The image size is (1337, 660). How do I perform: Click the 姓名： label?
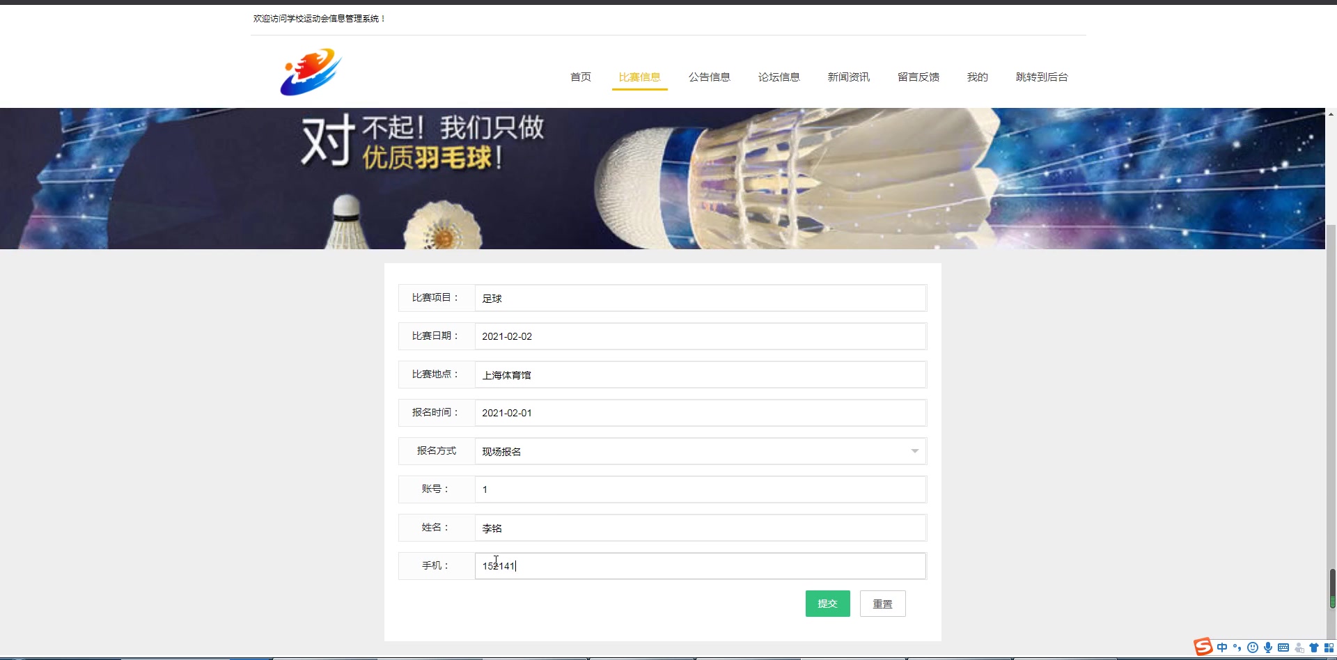tap(435, 527)
